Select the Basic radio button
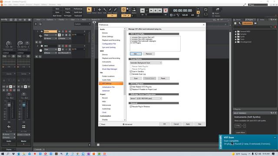 coord(100,124)
